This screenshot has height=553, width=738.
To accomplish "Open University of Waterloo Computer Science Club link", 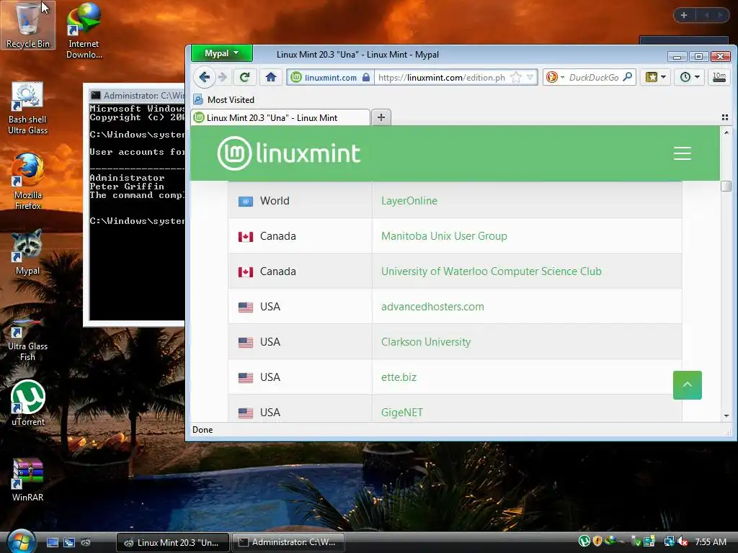I will point(491,271).
